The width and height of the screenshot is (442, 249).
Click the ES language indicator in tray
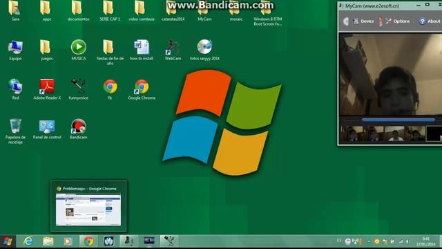click(339, 241)
